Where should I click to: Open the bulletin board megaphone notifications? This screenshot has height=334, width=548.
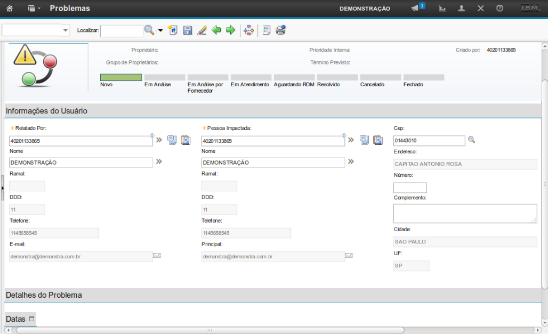[x=416, y=9]
